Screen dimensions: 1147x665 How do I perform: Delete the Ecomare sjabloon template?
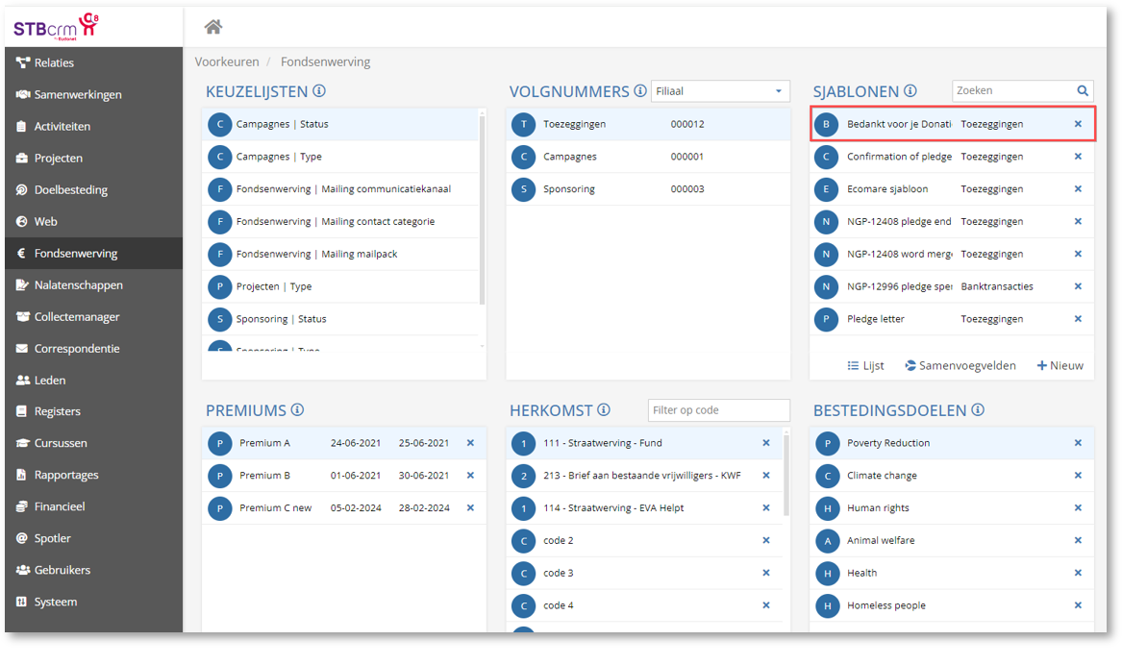pos(1078,188)
